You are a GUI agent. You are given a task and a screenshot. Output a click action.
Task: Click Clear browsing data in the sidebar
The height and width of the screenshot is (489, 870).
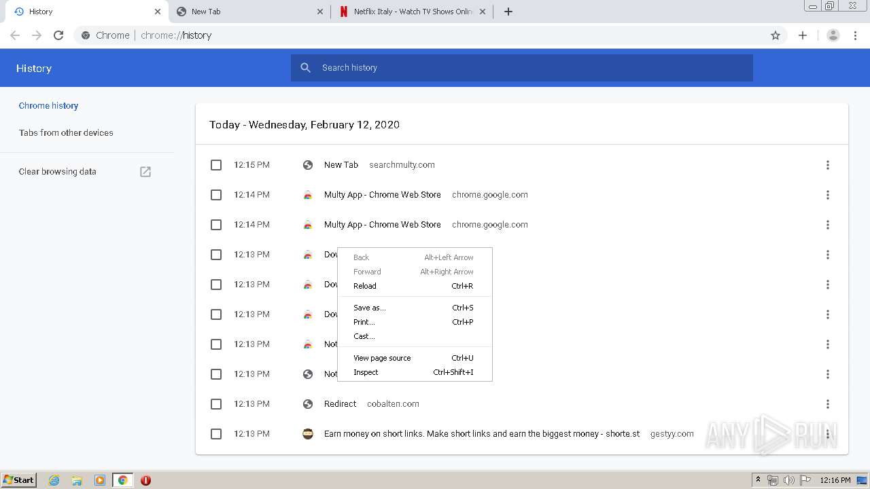(58, 172)
